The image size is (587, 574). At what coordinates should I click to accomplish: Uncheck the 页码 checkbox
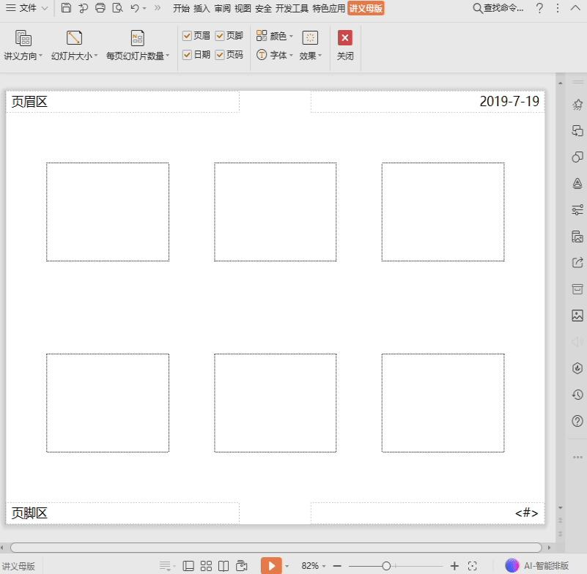tap(220, 55)
